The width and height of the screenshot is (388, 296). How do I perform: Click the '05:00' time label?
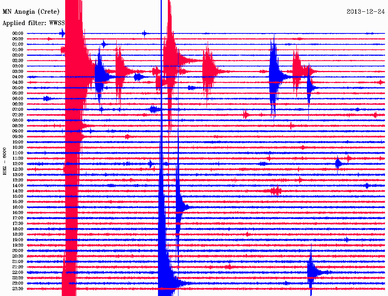(x=18, y=88)
